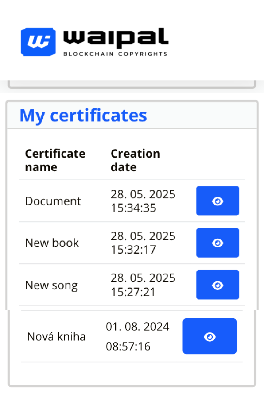This screenshot has width=264, height=407.
Task: Select the New song certificate name
Action: point(51,286)
